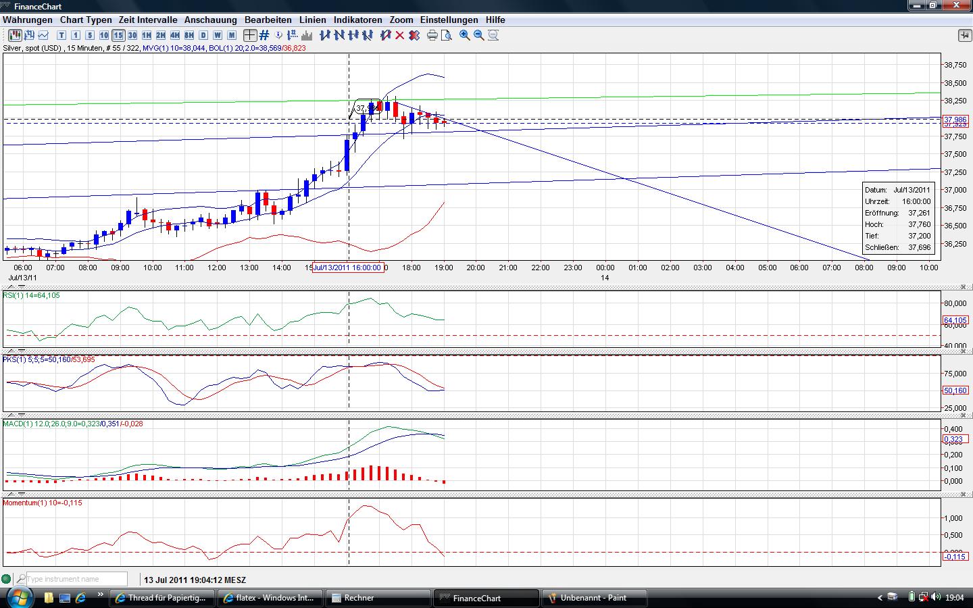The height and width of the screenshot is (608, 973).
Task: Print the chart using printer icon
Action: [432, 35]
